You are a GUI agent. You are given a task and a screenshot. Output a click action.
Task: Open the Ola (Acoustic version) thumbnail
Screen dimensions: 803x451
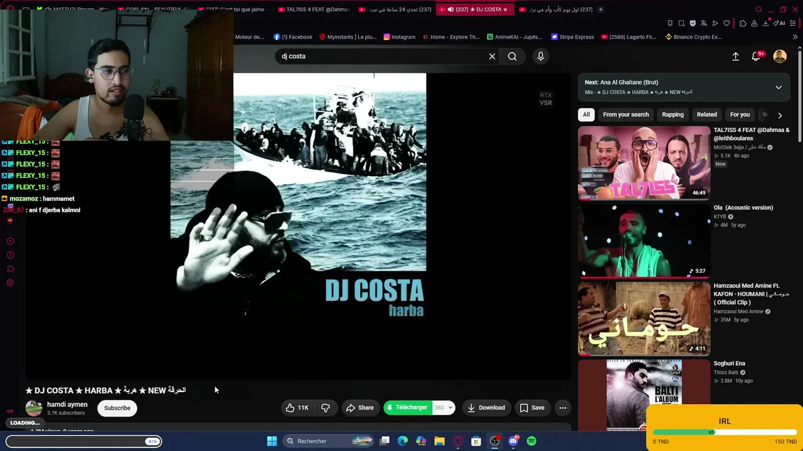pos(644,241)
